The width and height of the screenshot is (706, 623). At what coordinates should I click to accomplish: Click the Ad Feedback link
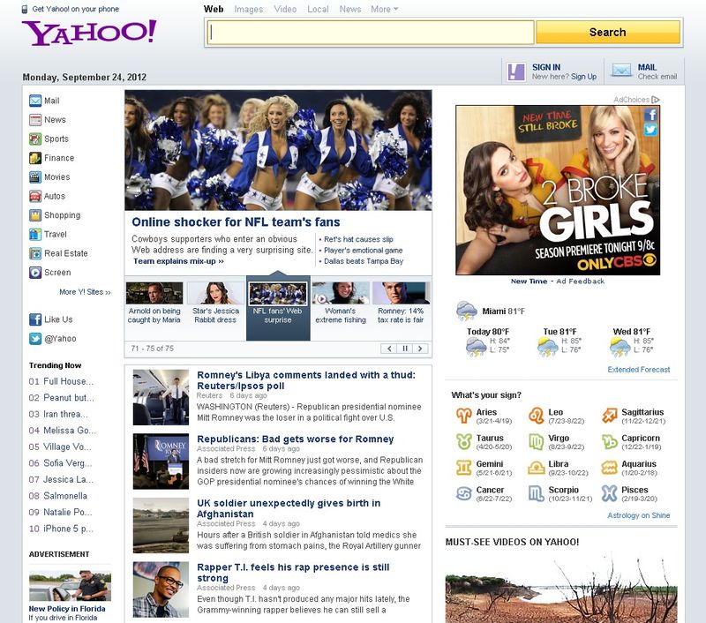point(581,281)
